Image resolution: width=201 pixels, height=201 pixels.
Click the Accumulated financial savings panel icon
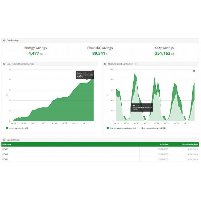point(4,64)
